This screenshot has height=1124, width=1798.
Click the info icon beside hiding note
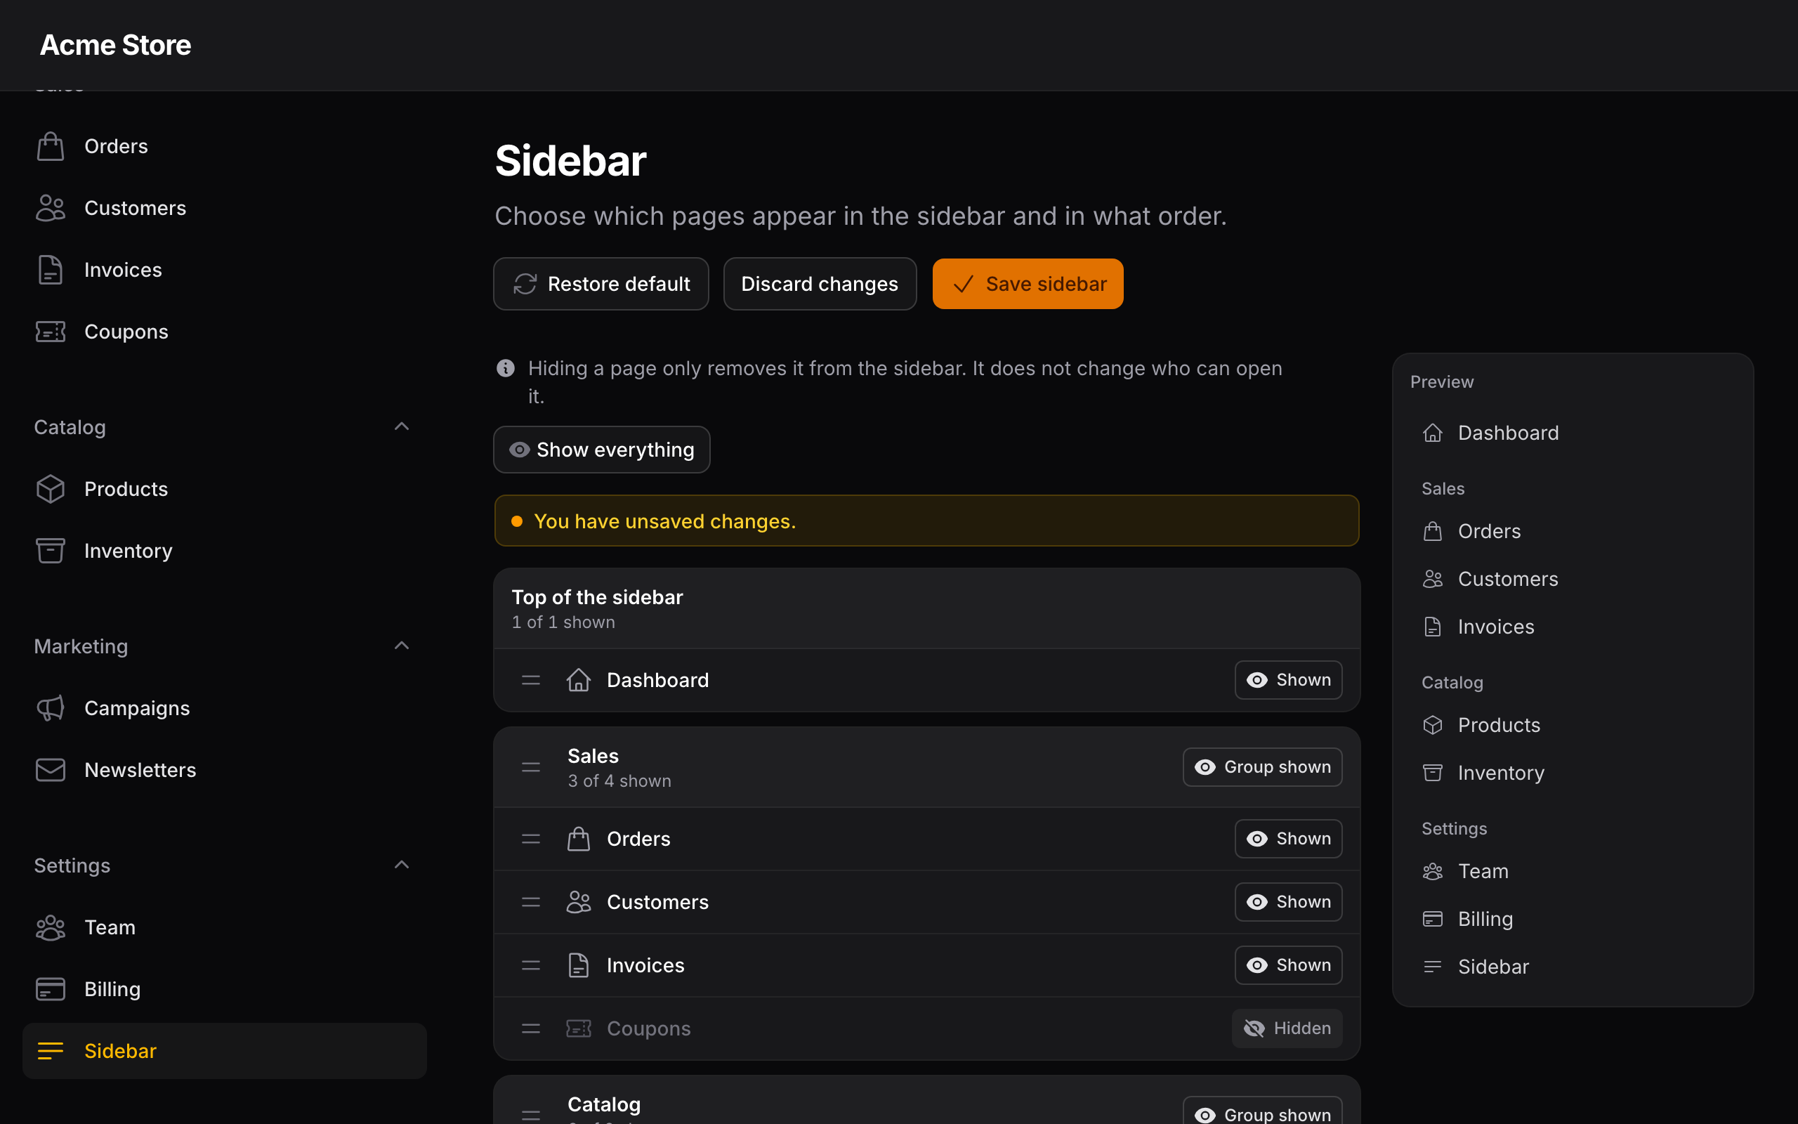tap(505, 368)
